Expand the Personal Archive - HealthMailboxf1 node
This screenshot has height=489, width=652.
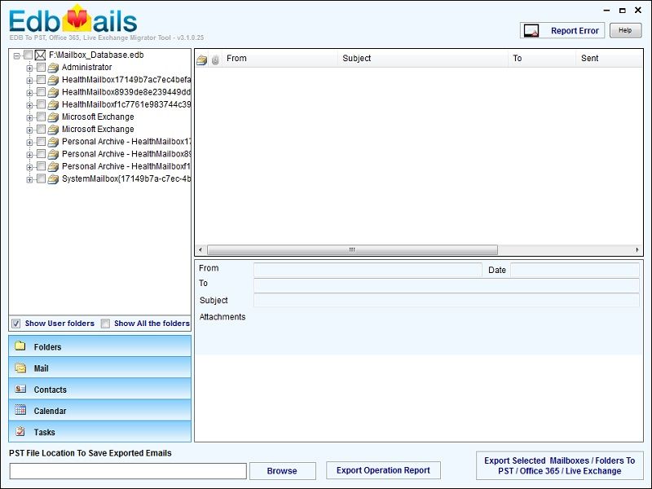coord(29,167)
